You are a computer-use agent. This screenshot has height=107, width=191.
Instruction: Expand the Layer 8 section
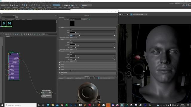[x=60, y=69]
